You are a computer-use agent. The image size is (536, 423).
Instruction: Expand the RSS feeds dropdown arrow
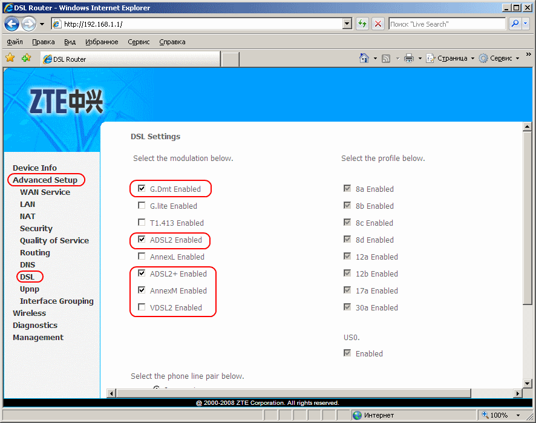coord(397,59)
